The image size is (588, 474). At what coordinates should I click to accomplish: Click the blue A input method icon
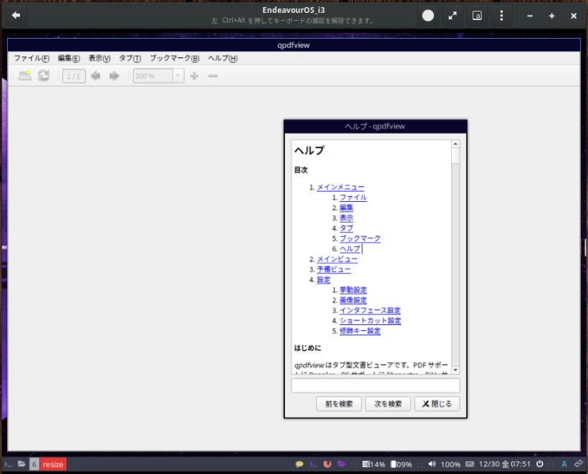tap(564, 464)
